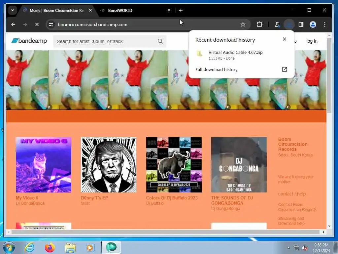Click THE SOUNDS OF DJ GONGABONGA title link

coord(232,200)
